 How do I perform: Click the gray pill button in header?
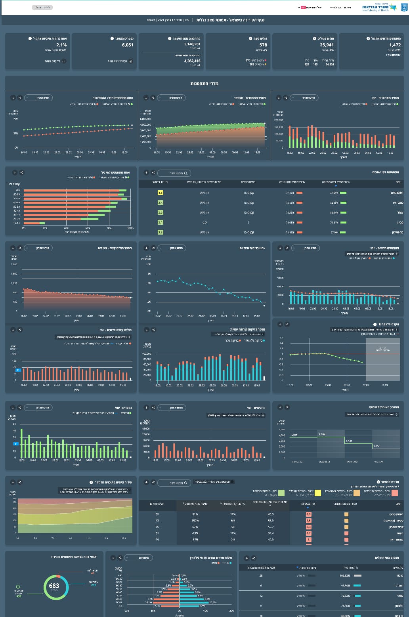click(42, 8)
